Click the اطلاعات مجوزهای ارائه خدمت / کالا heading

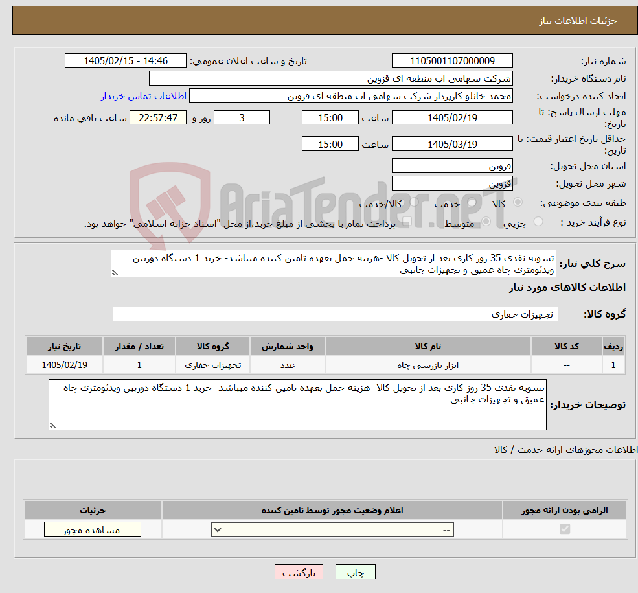(x=565, y=450)
